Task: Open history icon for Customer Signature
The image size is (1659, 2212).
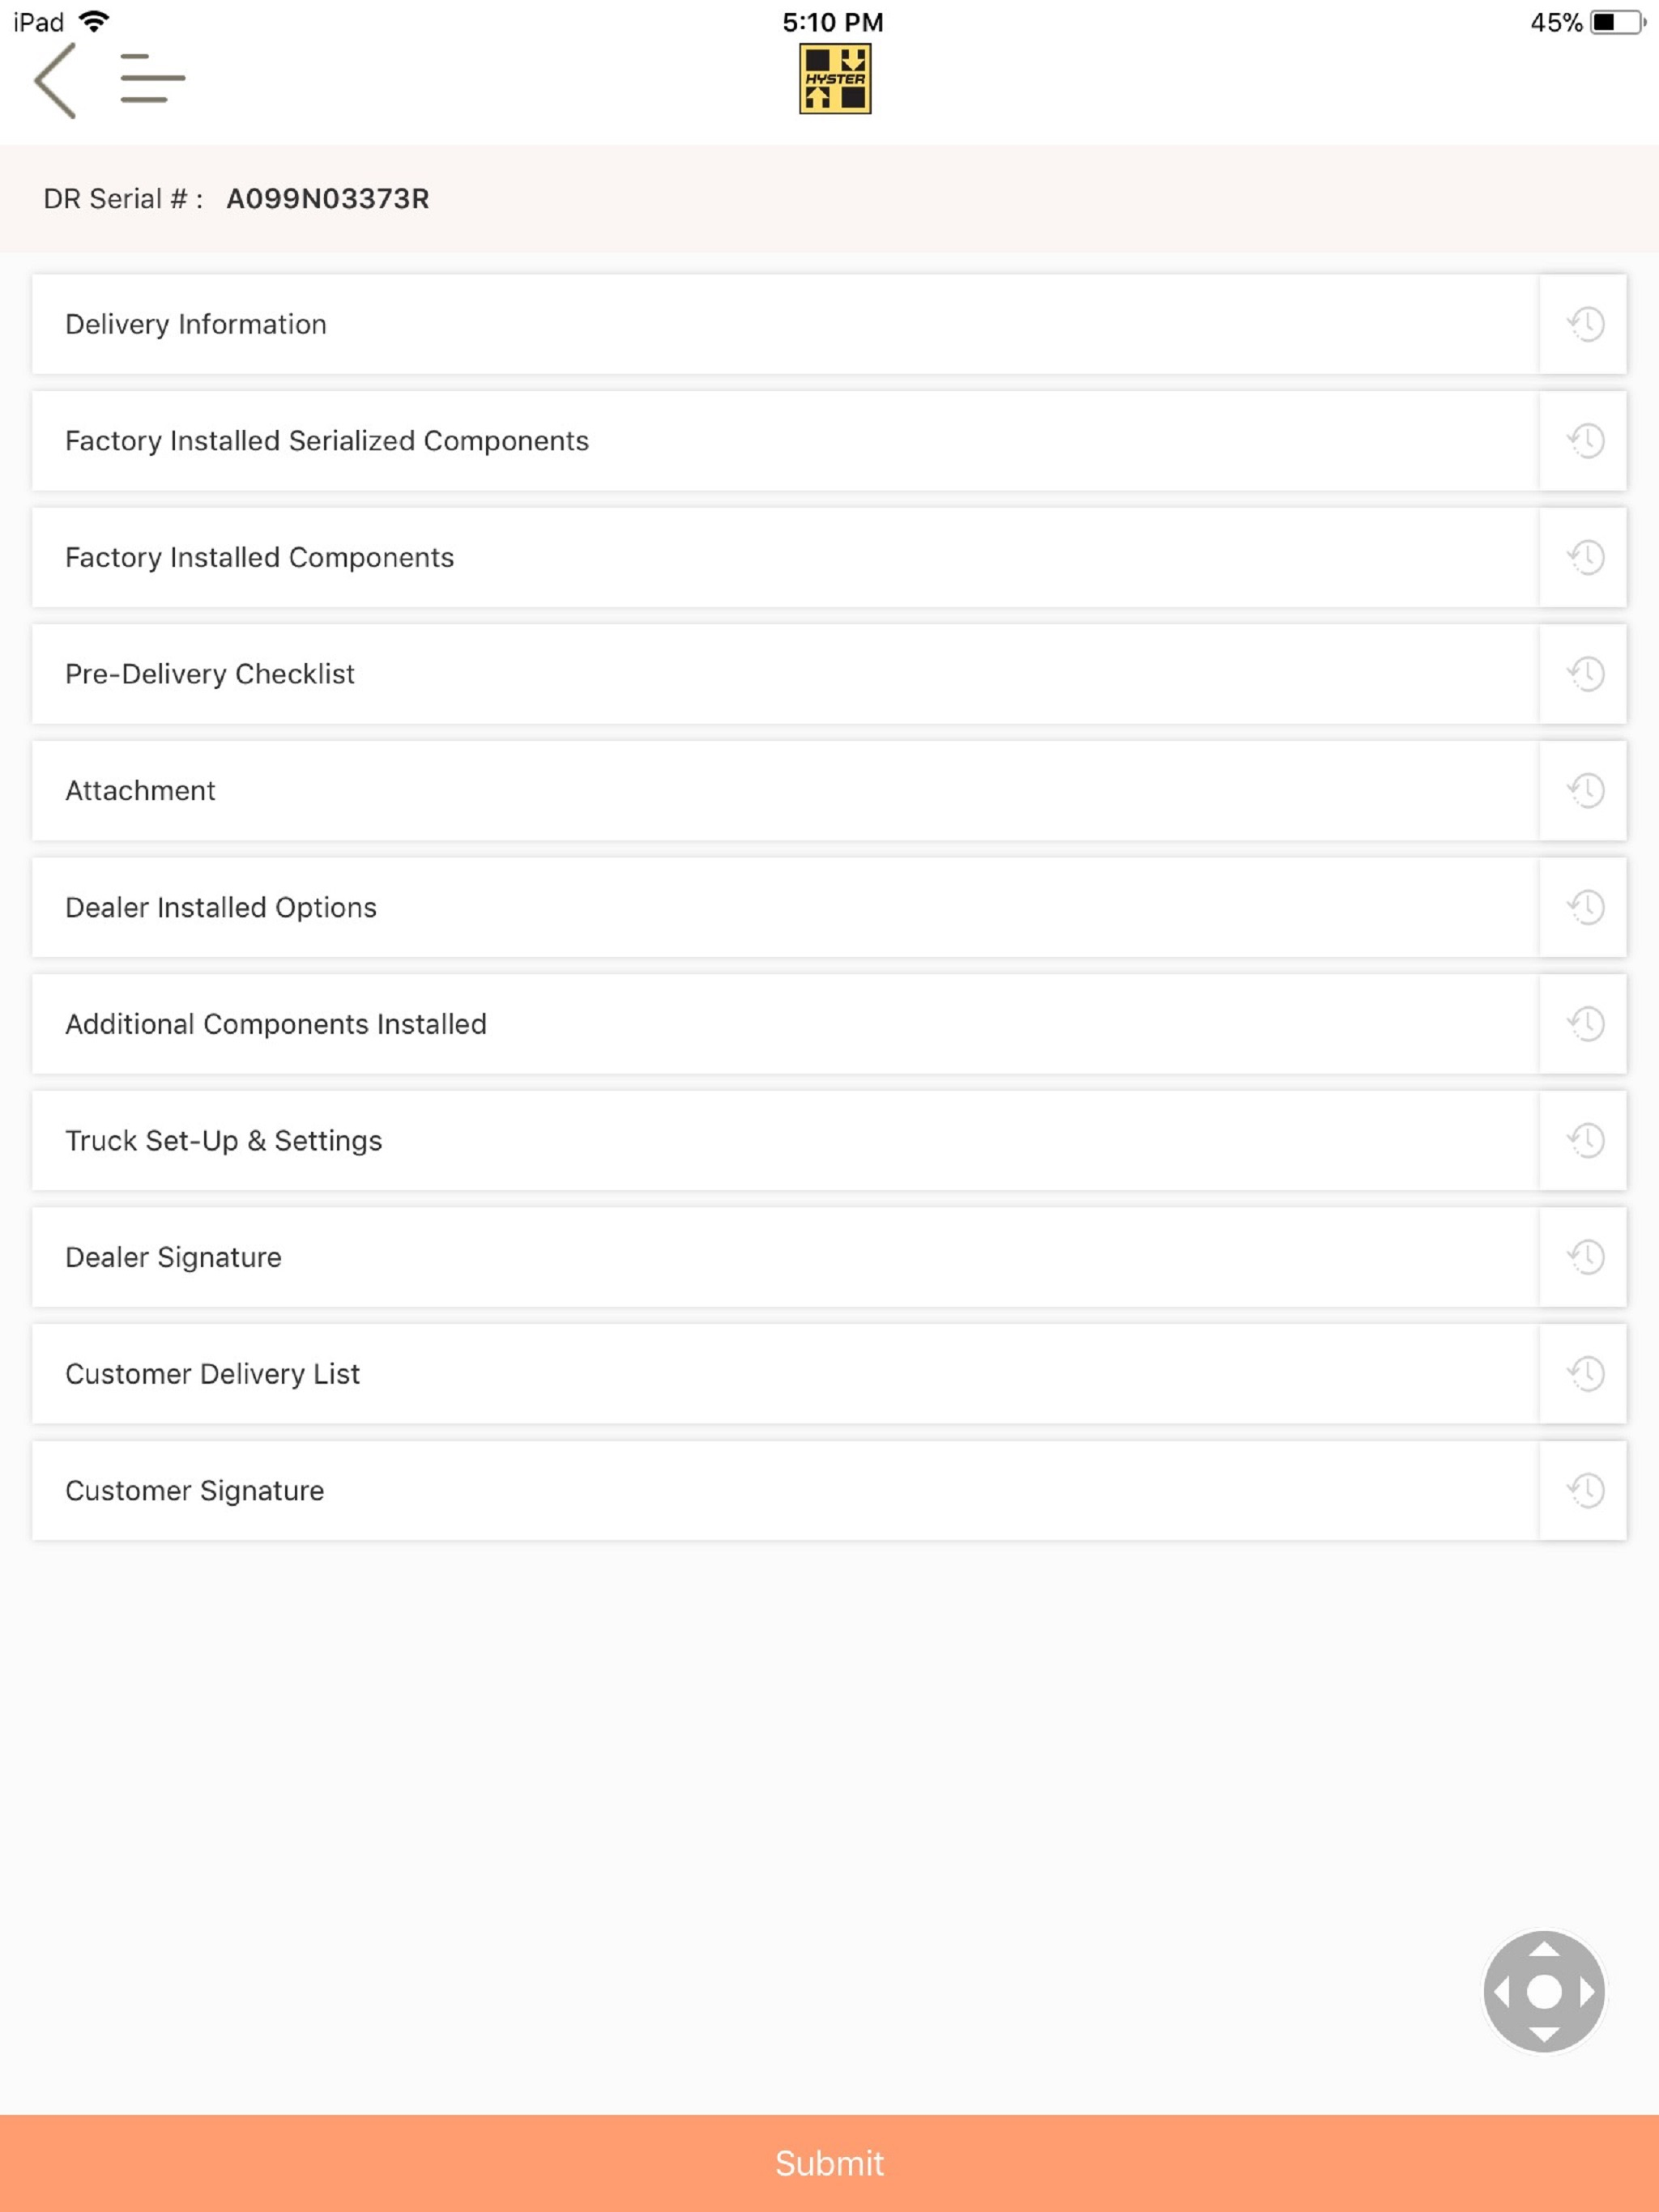Action: pyautogui.click(x=1584, y=1490)
